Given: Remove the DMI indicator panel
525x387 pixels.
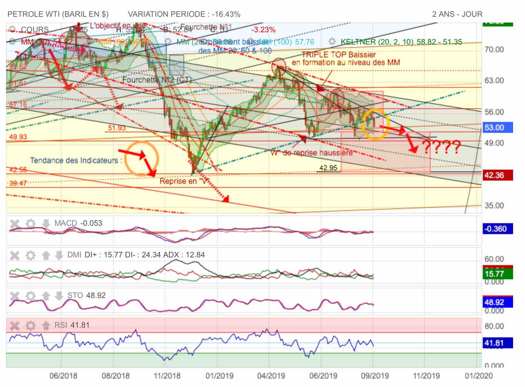Looking at the screenshot, I should pos(15,255).
